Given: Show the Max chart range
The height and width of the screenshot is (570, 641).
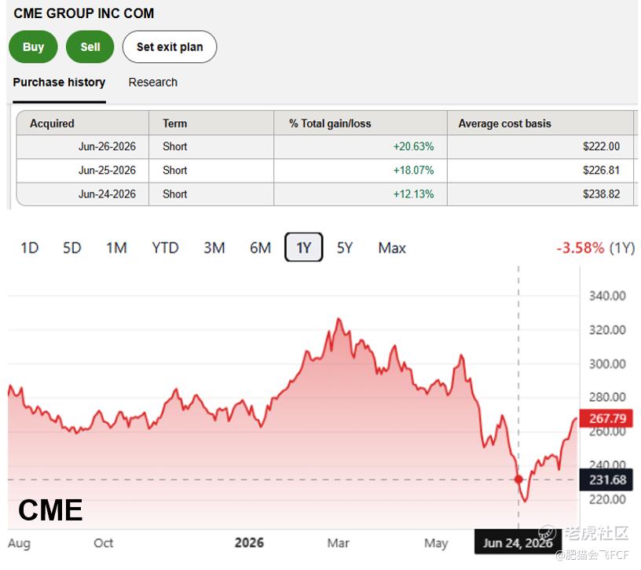Looking at the screenshot, I should tap(392, 248).
